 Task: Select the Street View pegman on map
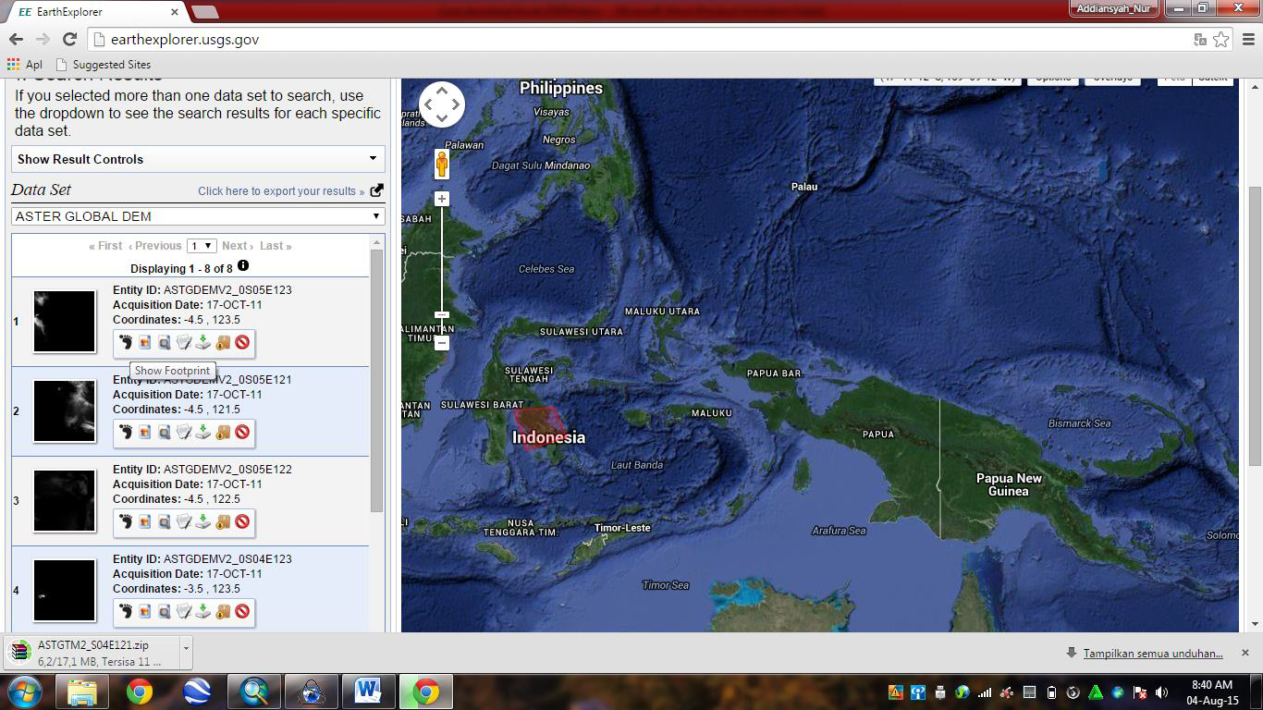point(442,165)
